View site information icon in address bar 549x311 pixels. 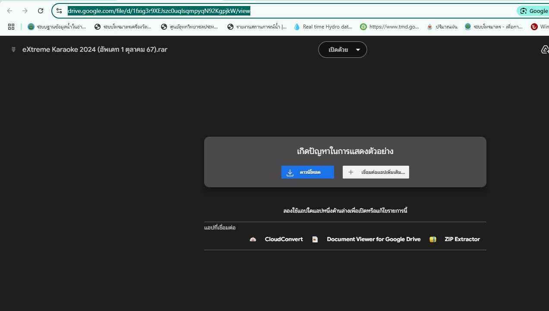[60, 11]
